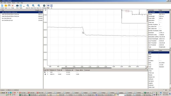Image resolution: width=171 pixels, height=96 pixels.
Task: Click the Create new trace icon
Action: pyautogui.click(x=2, y=6)
